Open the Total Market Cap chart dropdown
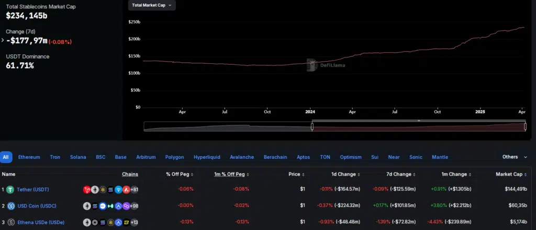This screenshot has width=536, height=230. click(152, 5)
